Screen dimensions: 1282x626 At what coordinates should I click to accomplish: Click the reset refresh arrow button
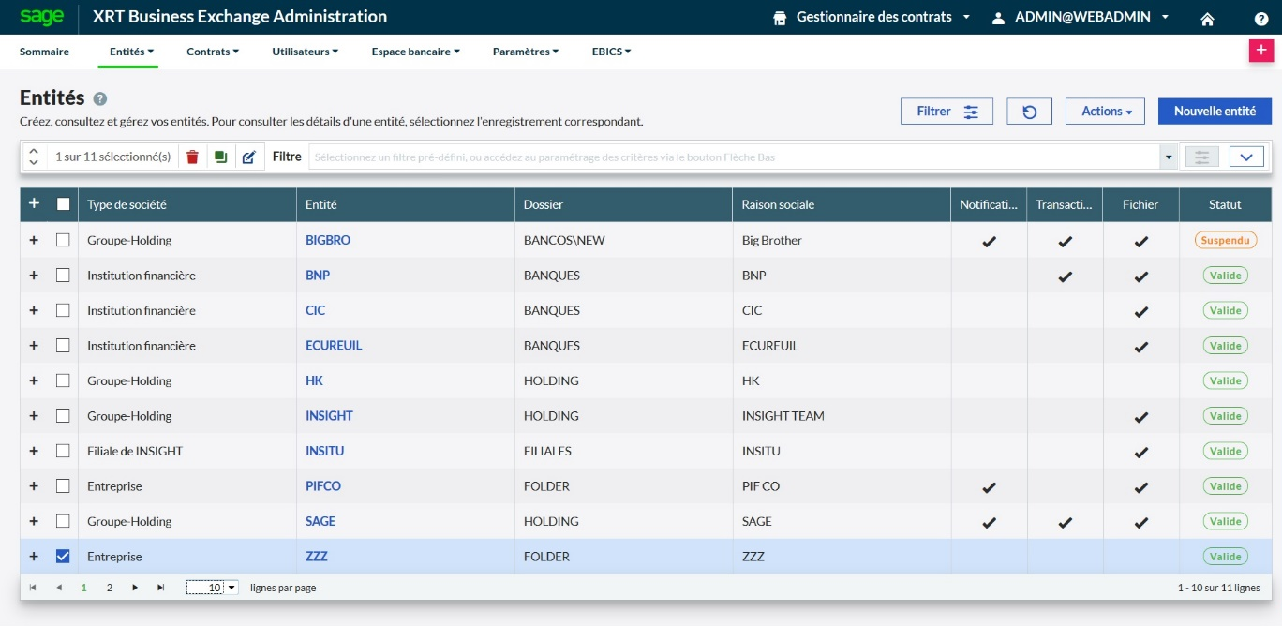1029,112
